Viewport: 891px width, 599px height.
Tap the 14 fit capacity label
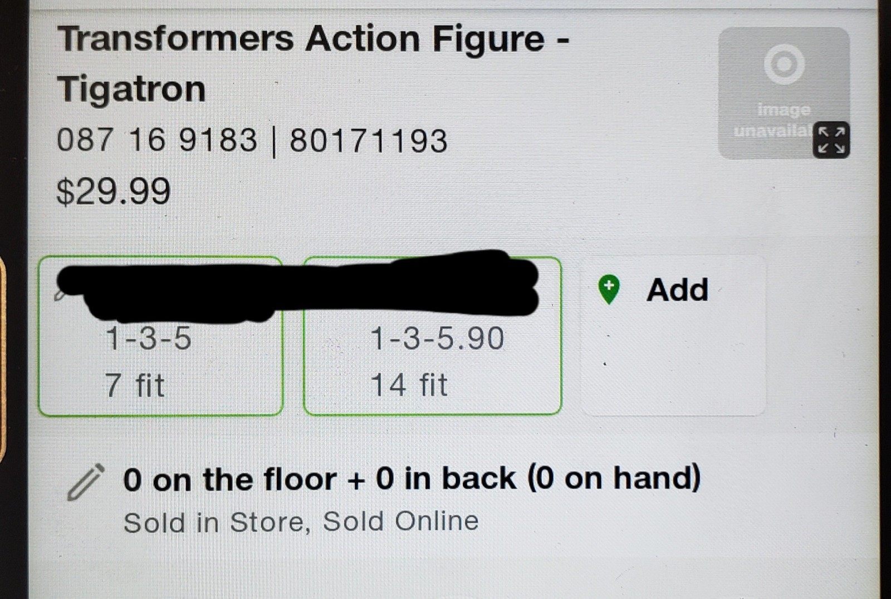click(x=409, y=385)
